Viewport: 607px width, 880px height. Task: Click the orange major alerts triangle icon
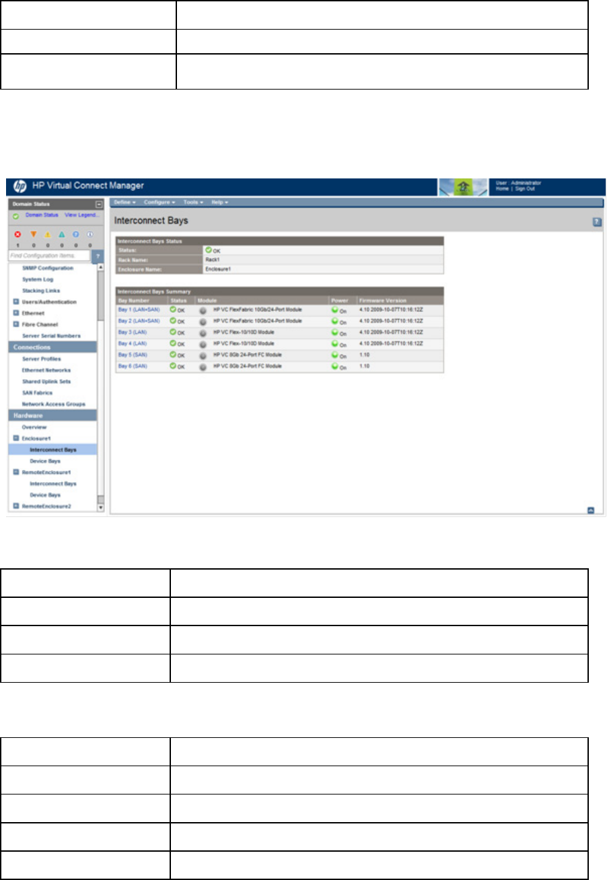click(33, 235)
